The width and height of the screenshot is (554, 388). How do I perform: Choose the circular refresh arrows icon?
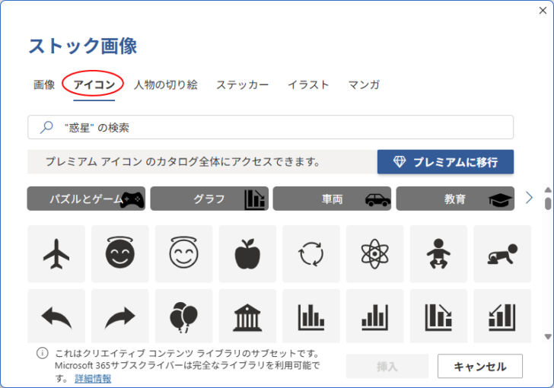pos(311,253)
